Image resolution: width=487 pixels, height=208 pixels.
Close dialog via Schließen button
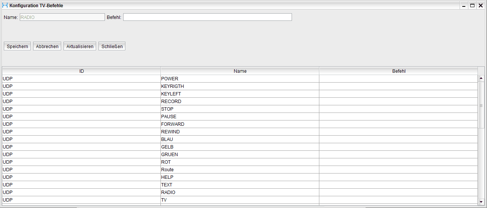coord(112,46)
